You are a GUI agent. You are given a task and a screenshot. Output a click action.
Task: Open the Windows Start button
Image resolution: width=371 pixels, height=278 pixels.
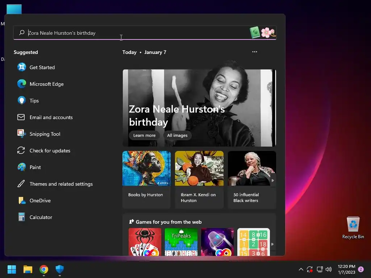tap(12, 269)
